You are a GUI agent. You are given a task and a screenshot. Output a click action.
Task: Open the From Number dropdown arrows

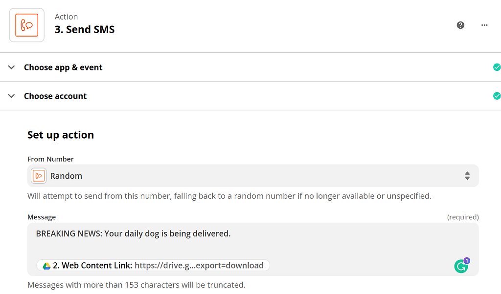coord(467,176)
